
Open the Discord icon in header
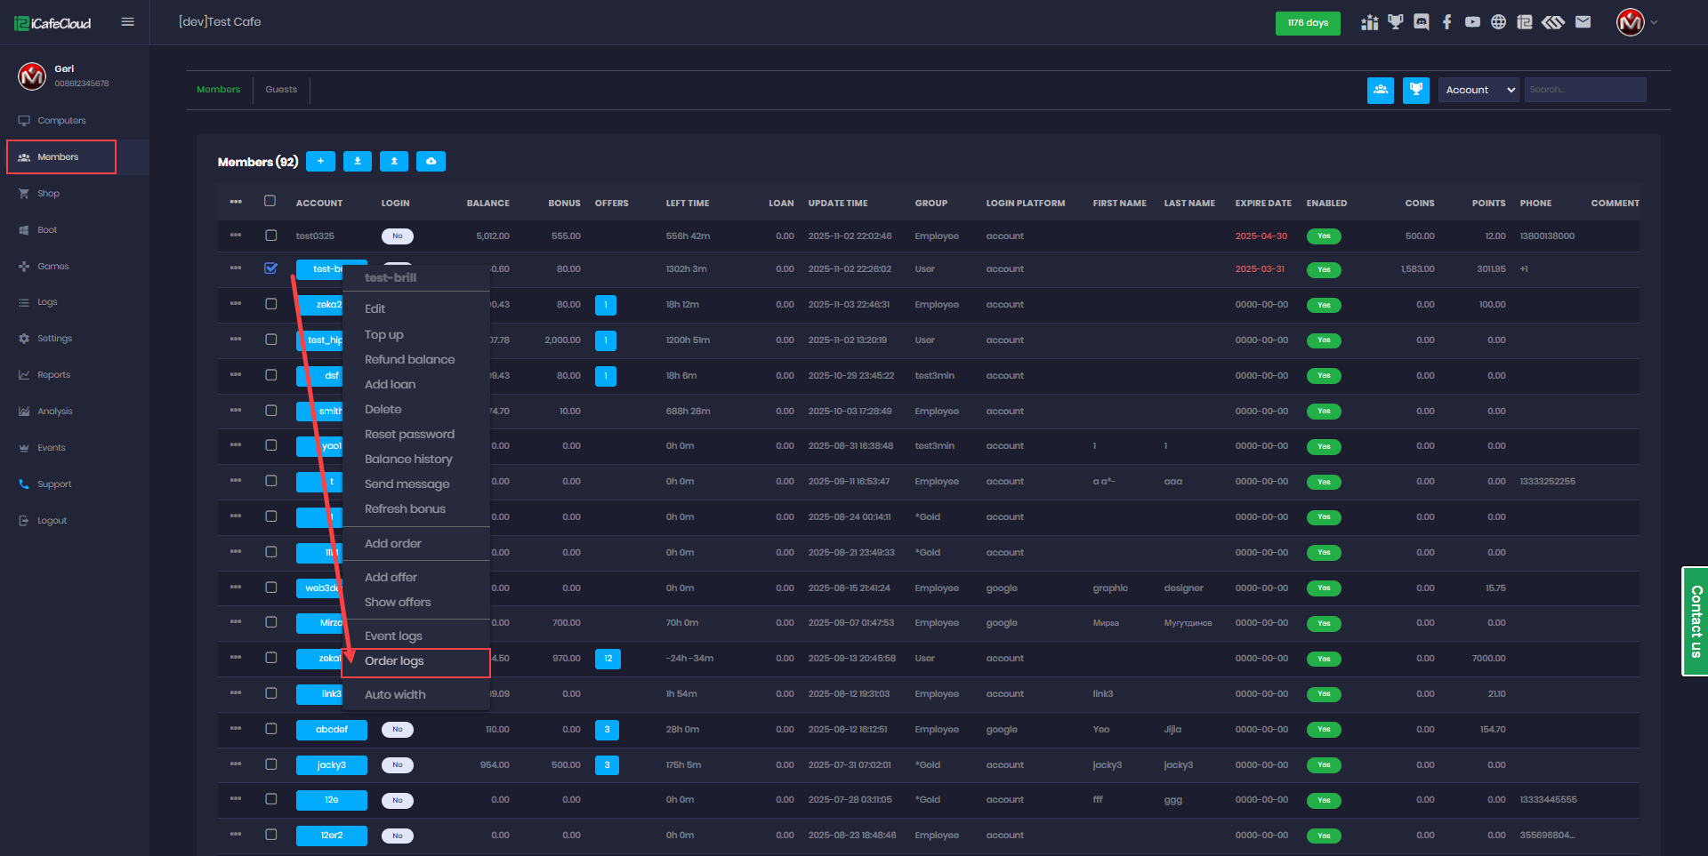1421,22
